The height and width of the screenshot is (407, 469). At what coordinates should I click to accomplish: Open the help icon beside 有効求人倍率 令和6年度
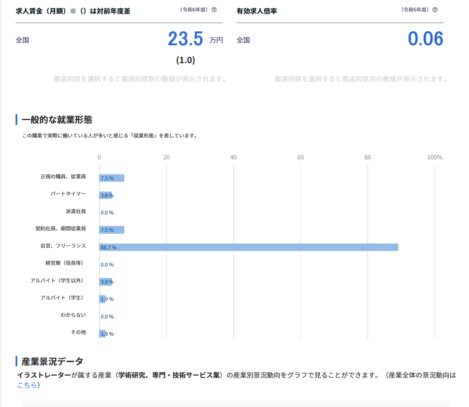point(435,10)
